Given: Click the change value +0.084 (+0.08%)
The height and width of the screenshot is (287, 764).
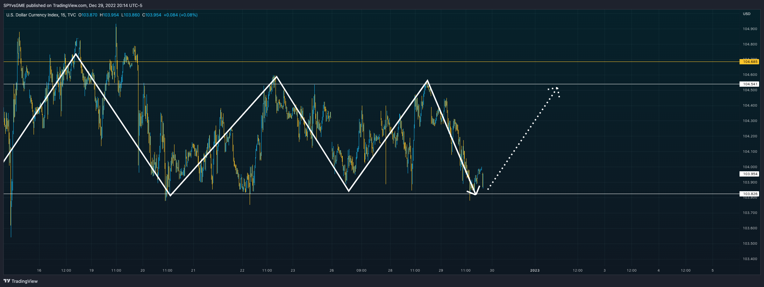Looking at the screenshot, I should (180, 15).
